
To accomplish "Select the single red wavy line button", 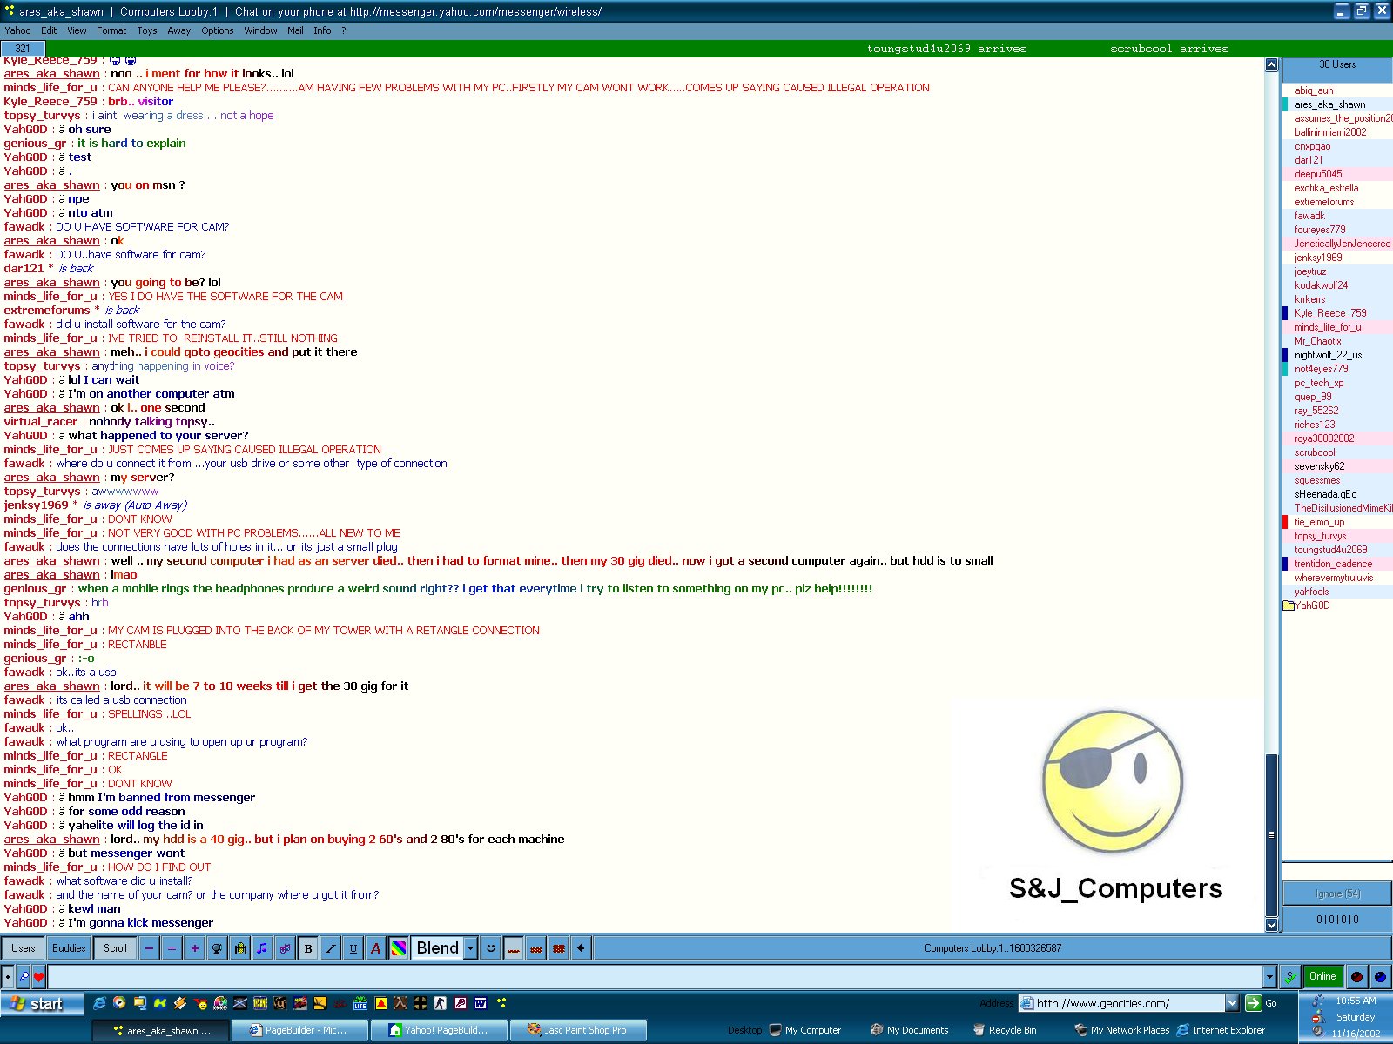I will (x=514, y=948).
